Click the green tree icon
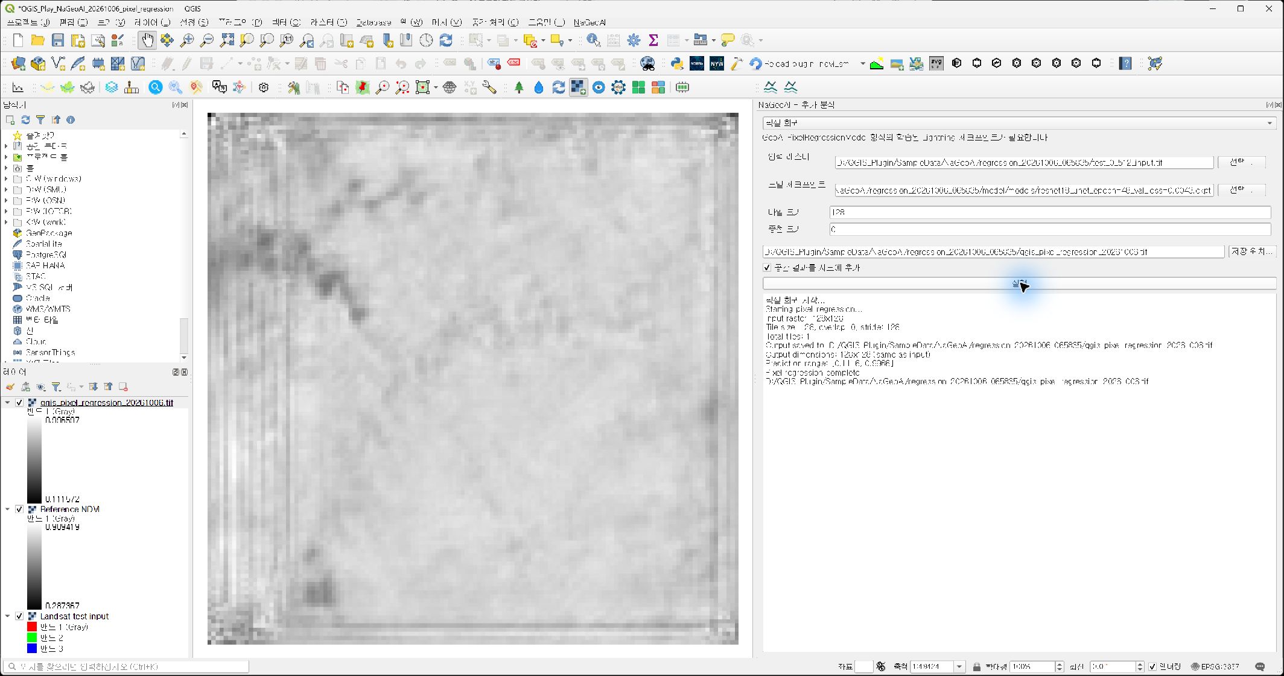 click(519, 87)
